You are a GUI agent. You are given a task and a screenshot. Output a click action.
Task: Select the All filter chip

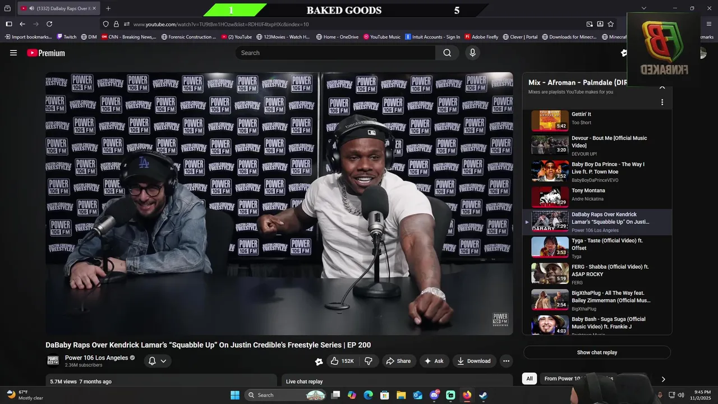(529, 379)
